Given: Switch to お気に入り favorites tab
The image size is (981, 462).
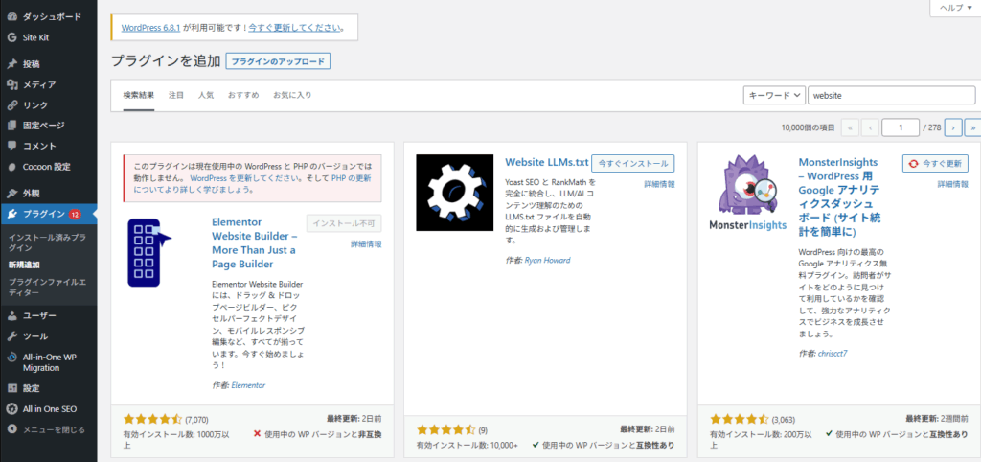Looking at the screenshot, I should point(292,95).
